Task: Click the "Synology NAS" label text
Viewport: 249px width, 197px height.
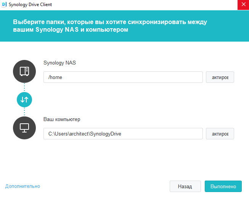Action: tap(59, 63)
